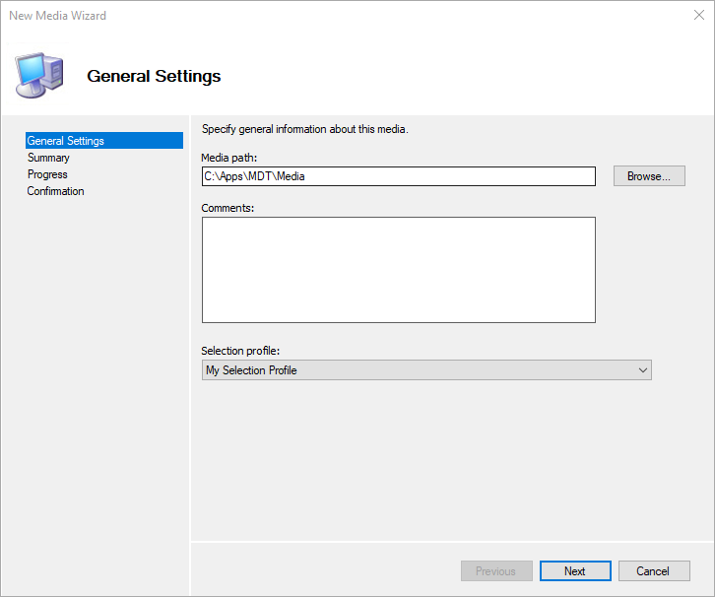
Task: Expand Selection profile using chevron arrow
Action: point(643,370)
